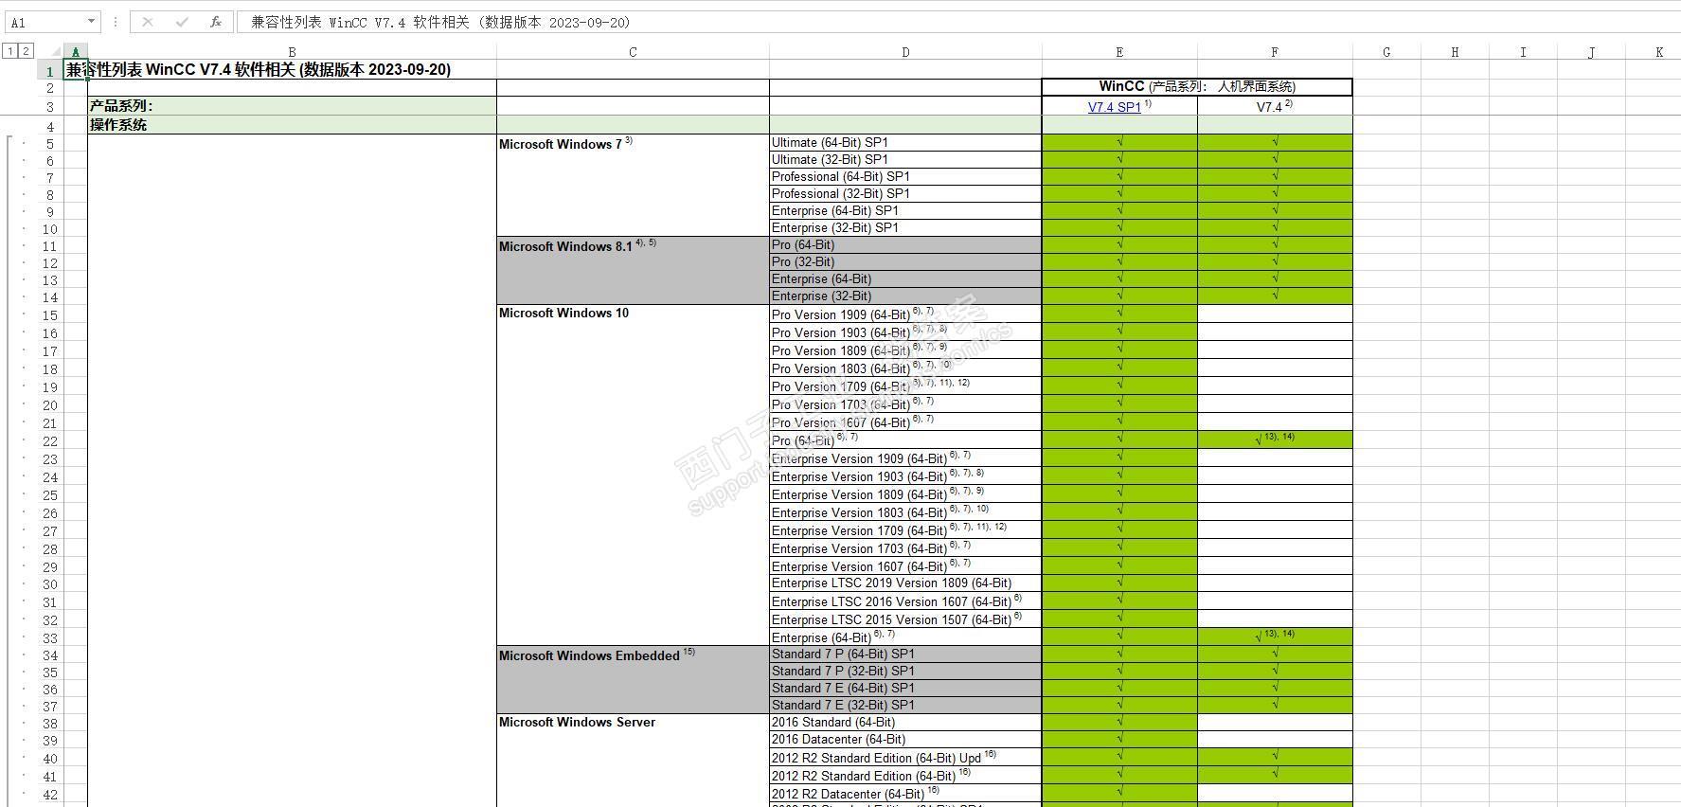Select the "V7.4 2)" column heading cell
1681x807 pixels.
pos(1275,106)
